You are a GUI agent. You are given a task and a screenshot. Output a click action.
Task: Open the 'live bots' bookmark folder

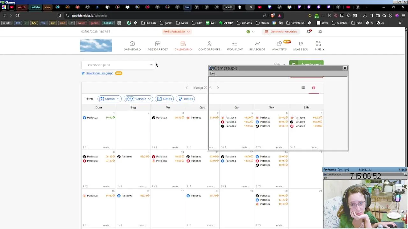pos(149,23)
